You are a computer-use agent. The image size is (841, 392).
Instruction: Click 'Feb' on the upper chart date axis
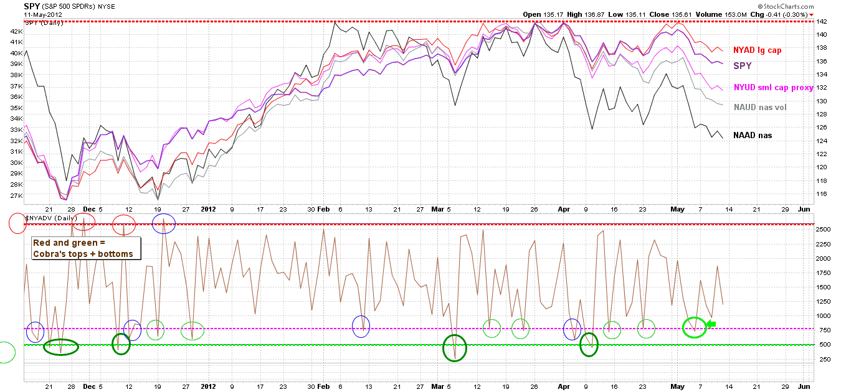[323, 210]
